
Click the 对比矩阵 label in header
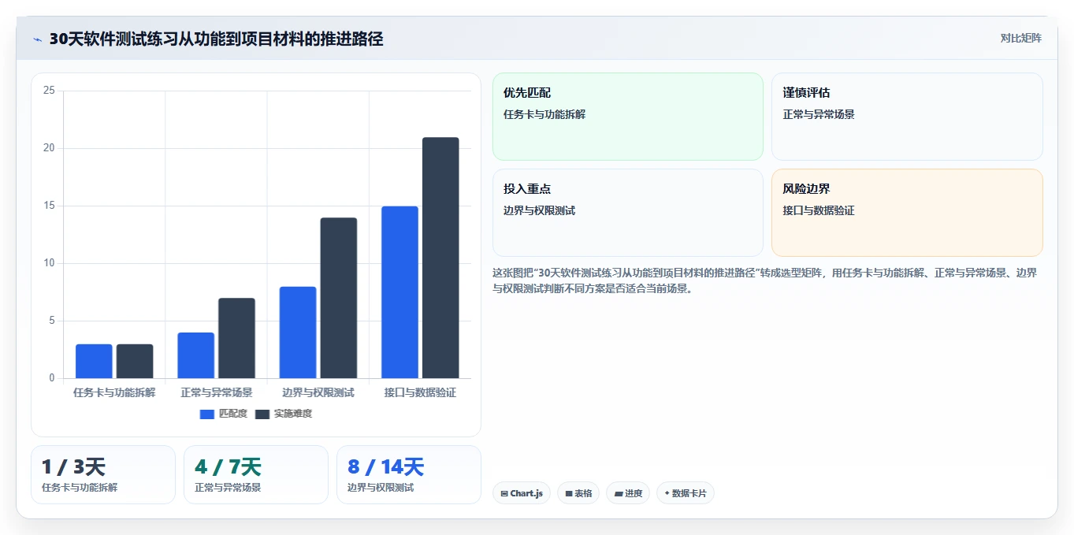[1020, 38]
